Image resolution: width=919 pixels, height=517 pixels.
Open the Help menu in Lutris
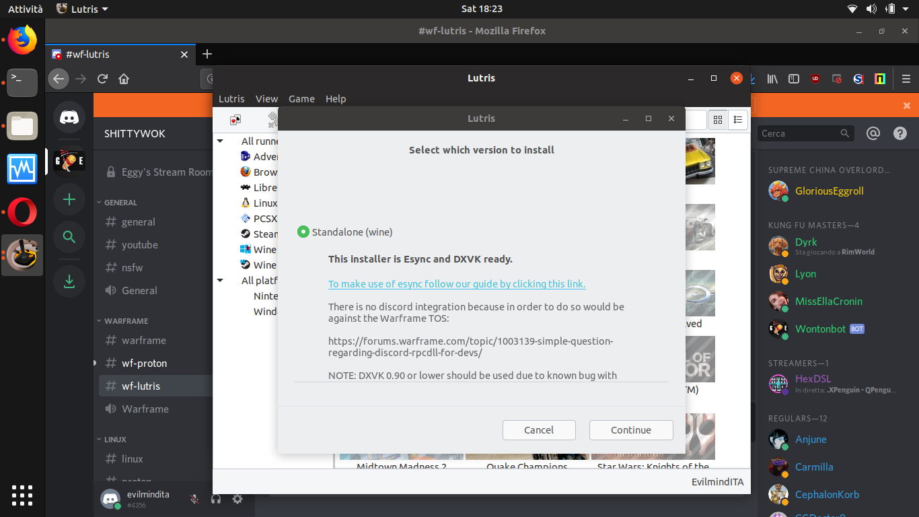tap(336, 99)
